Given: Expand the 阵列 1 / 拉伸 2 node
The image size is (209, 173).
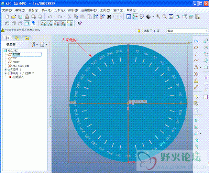Looking at the screenshot, I should (5, 73).
